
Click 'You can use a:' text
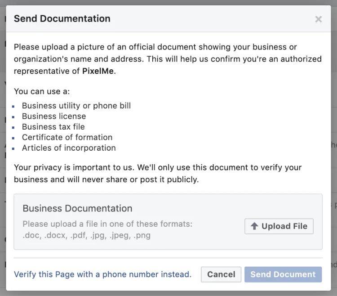pos(42,91)
